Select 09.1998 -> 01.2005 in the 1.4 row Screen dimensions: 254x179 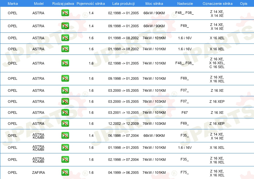pos(123,26)
